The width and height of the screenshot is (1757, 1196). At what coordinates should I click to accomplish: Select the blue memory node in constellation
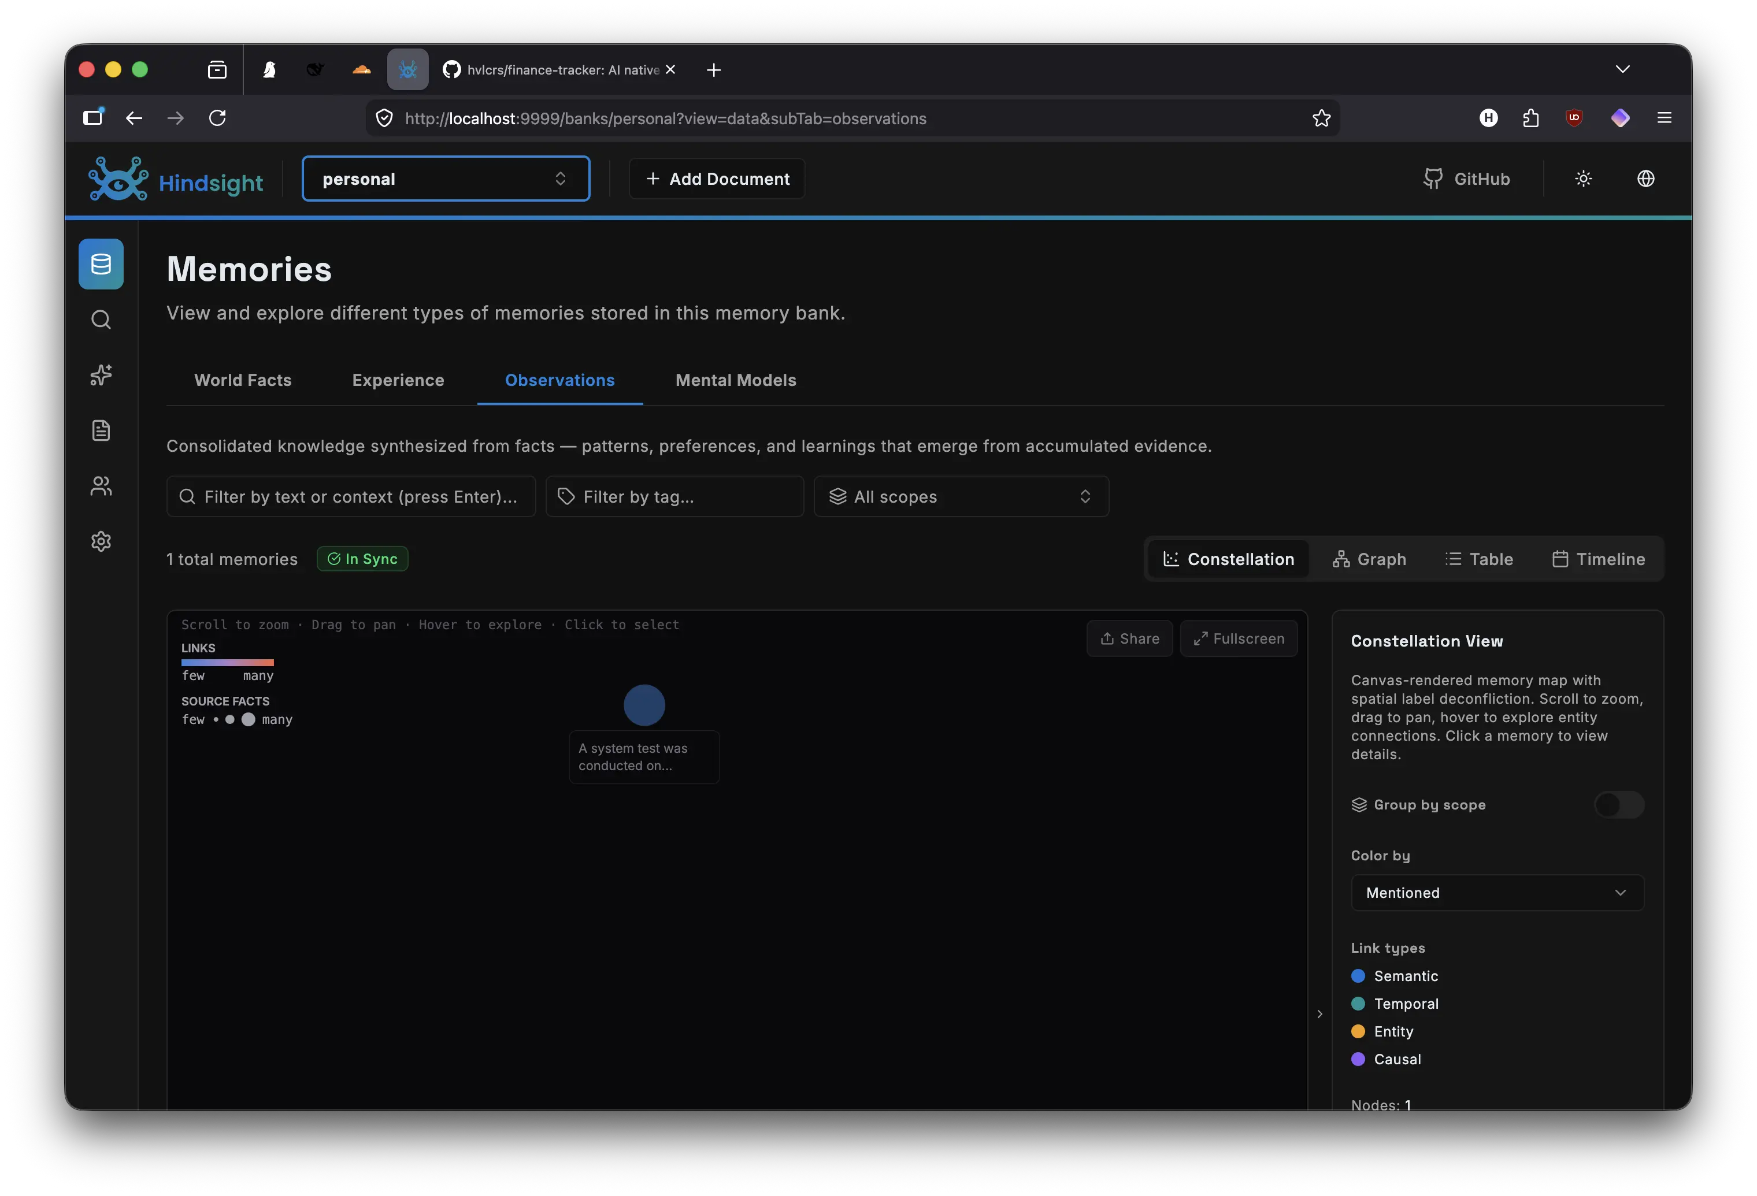coord(643,704)
